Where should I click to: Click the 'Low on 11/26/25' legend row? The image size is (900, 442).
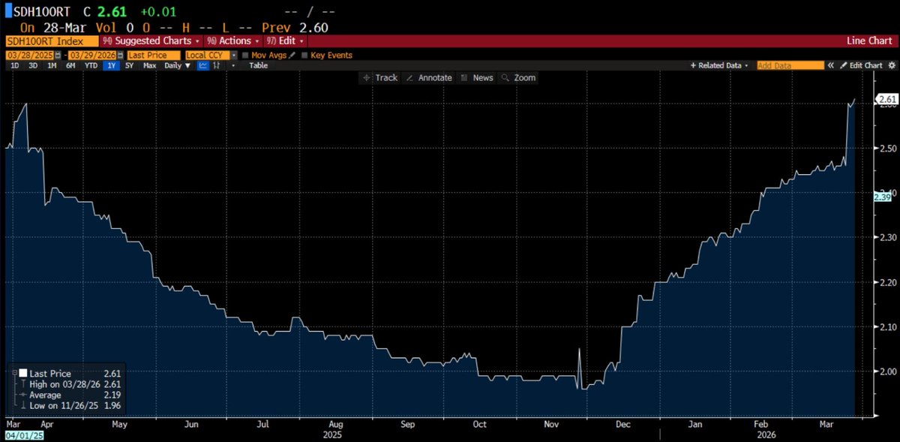click(70, 404)
